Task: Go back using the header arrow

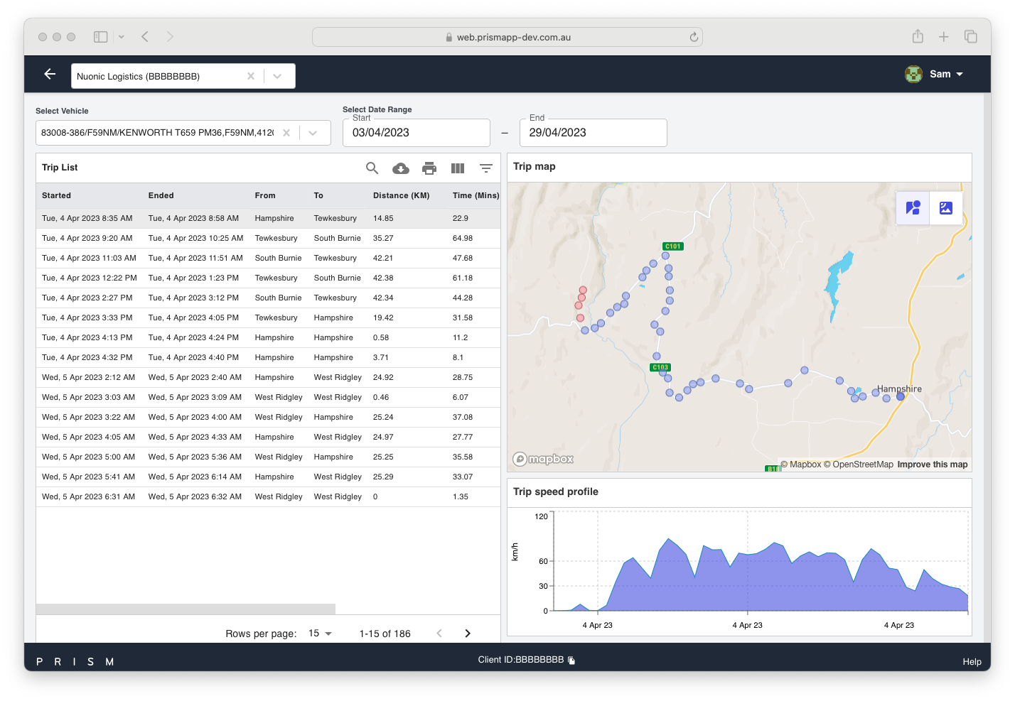Action: (x=50, y=75)
